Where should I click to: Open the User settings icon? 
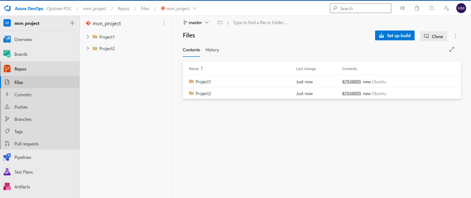click(x=446, y=8)
